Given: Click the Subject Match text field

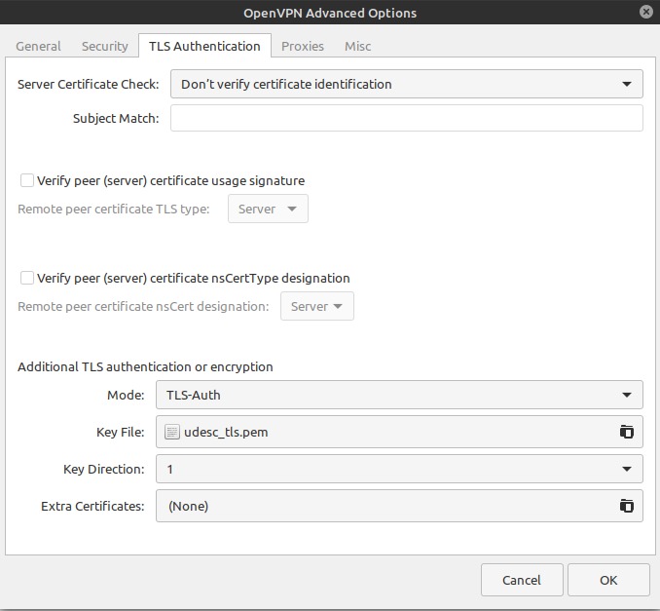Looking at the screenshot, I should (406, 119).
